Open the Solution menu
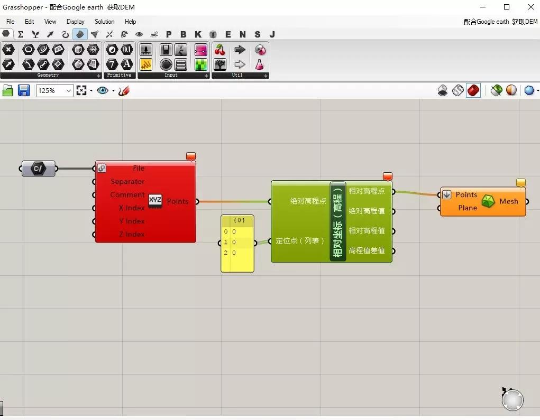540x420 pixels. click(x=104, y=21)
